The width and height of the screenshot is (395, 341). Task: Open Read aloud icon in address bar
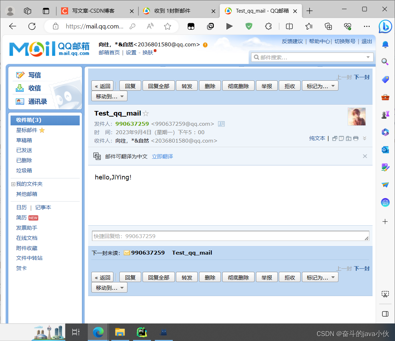pos(150,26)
